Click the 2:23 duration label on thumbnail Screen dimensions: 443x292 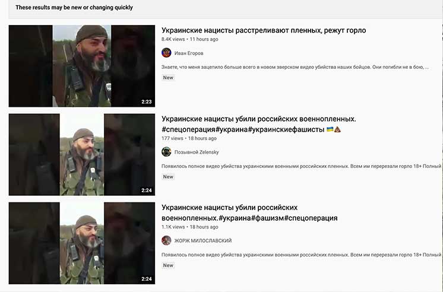pos(147,101)
